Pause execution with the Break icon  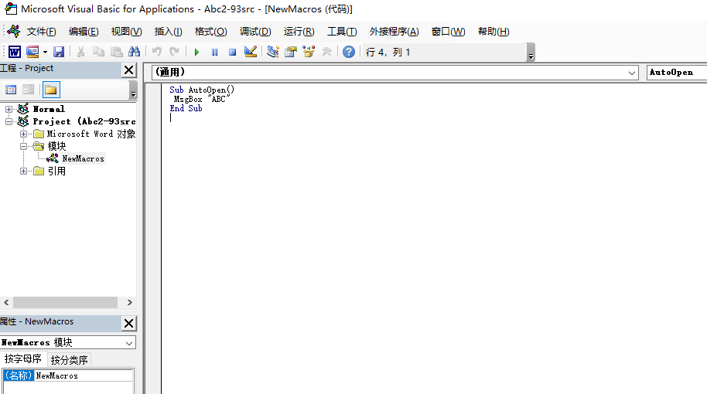[x=214, y=52]
